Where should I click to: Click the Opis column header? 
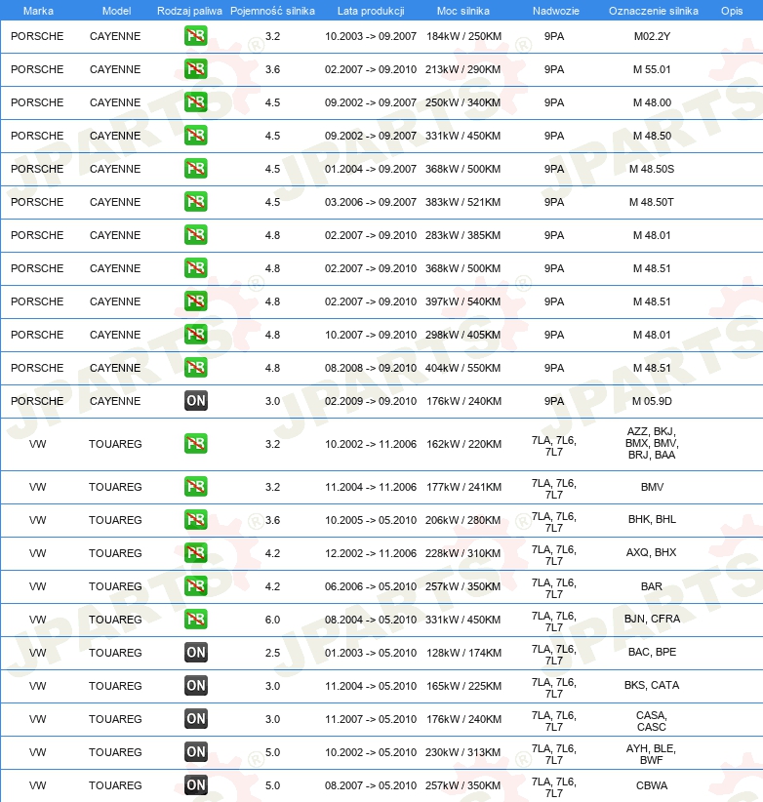tap(732, 11)
